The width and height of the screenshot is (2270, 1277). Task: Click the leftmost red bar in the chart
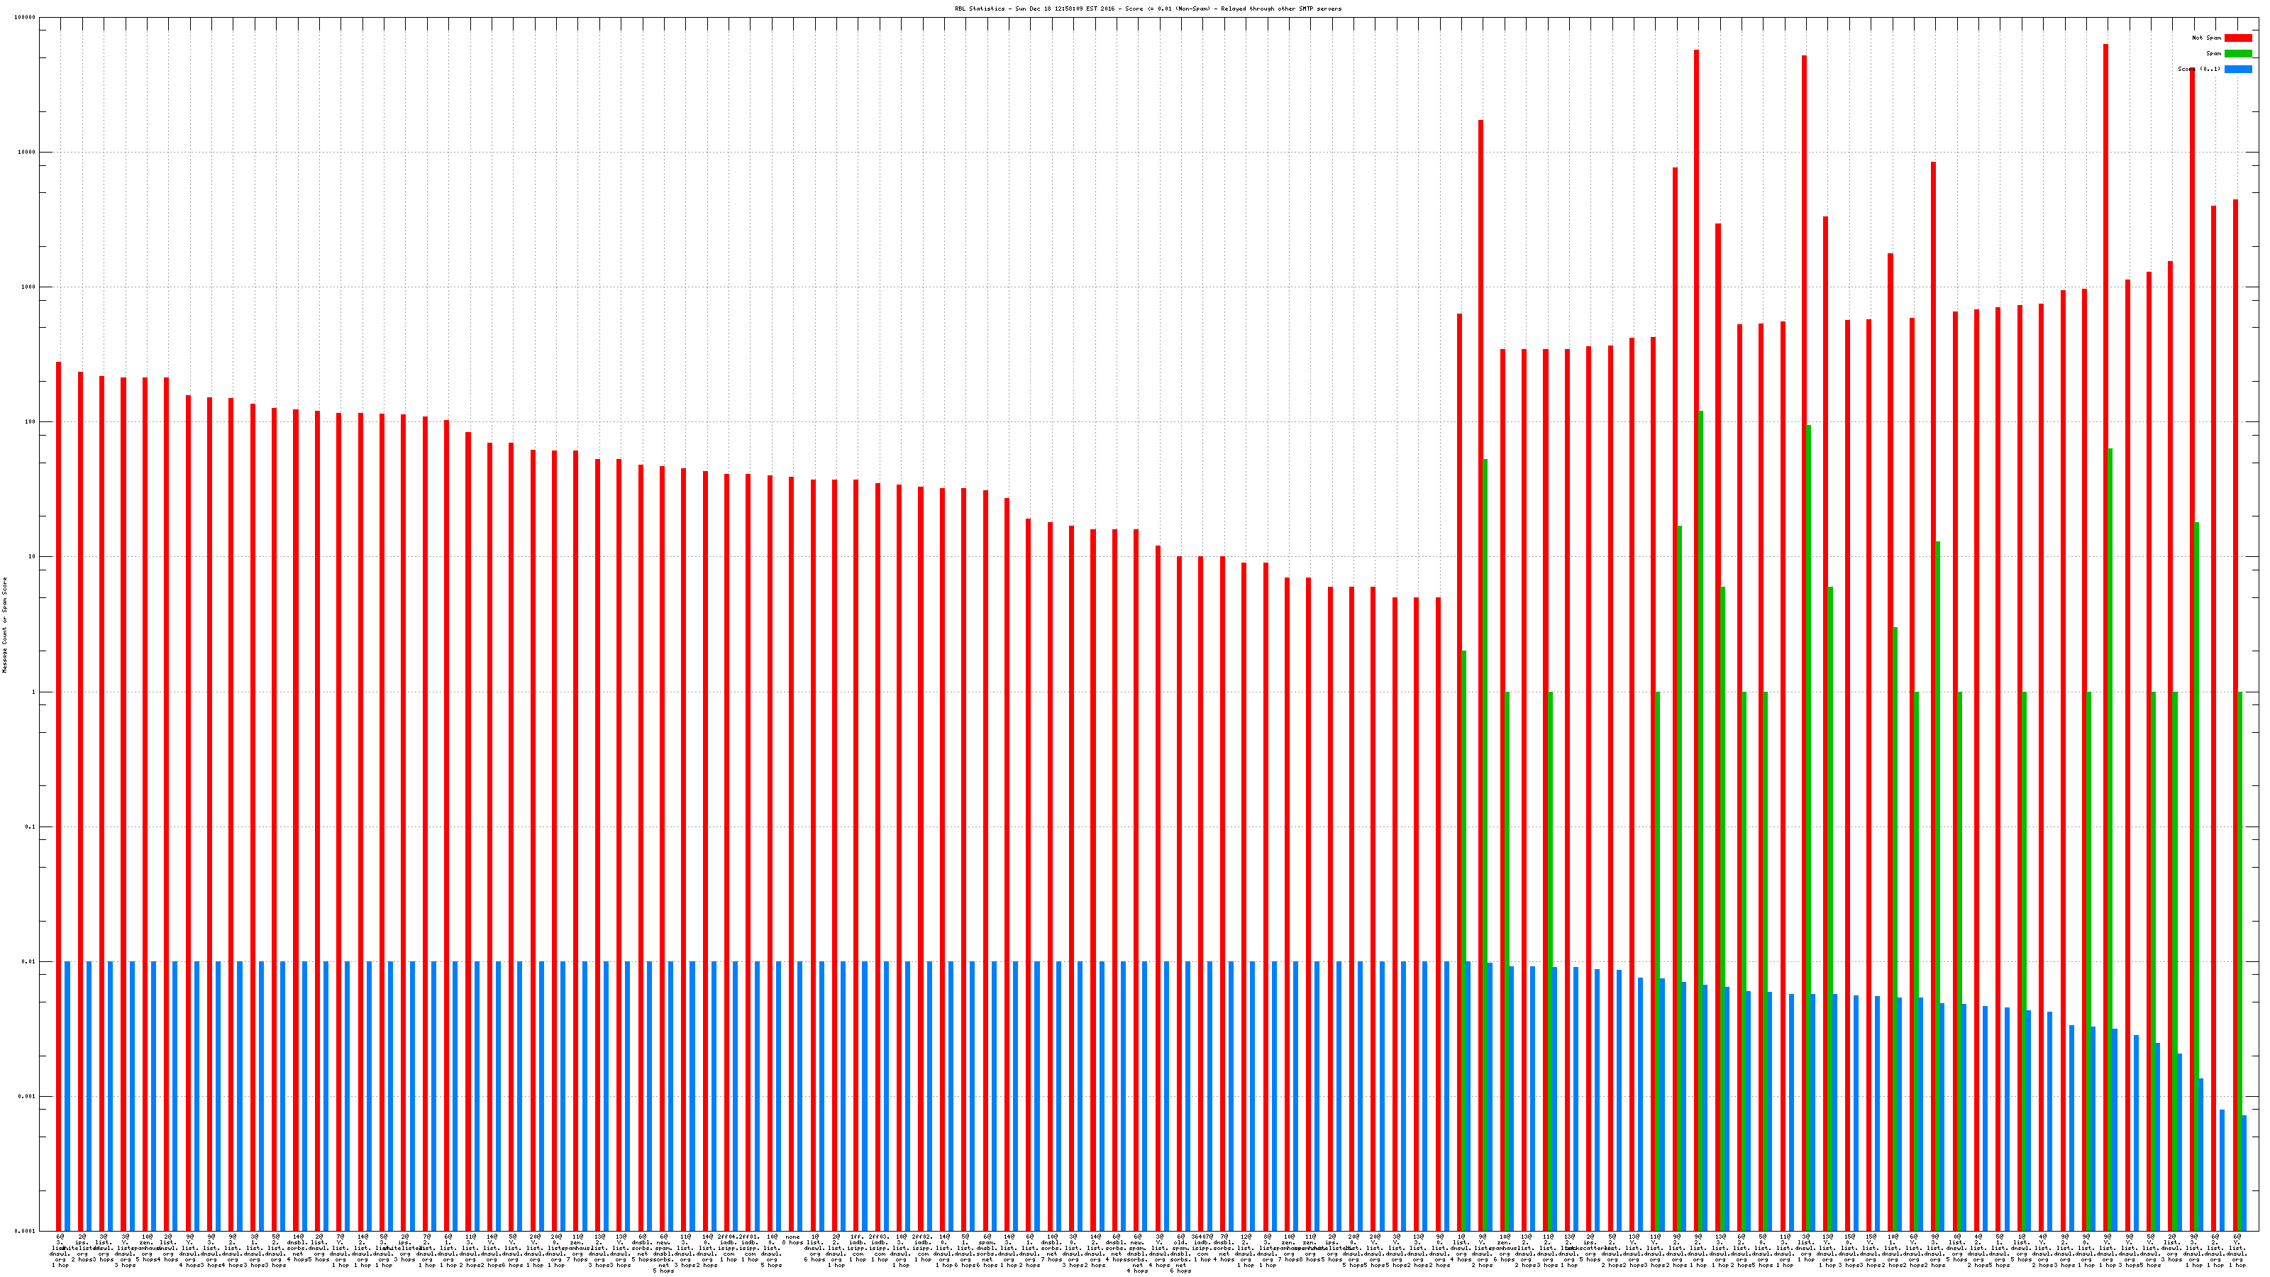59,793
